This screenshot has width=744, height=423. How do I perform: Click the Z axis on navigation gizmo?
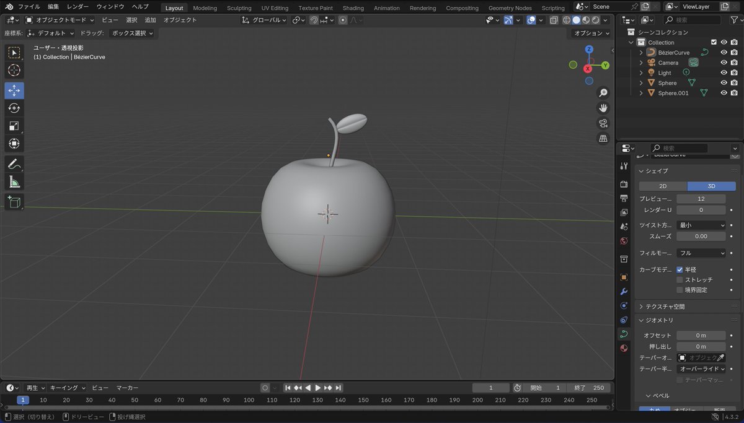[589, 50]
